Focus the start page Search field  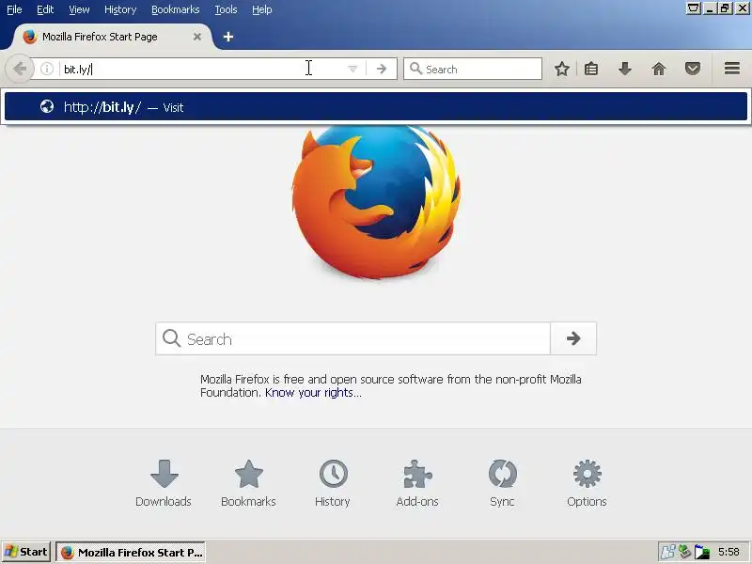coord(352,338)
